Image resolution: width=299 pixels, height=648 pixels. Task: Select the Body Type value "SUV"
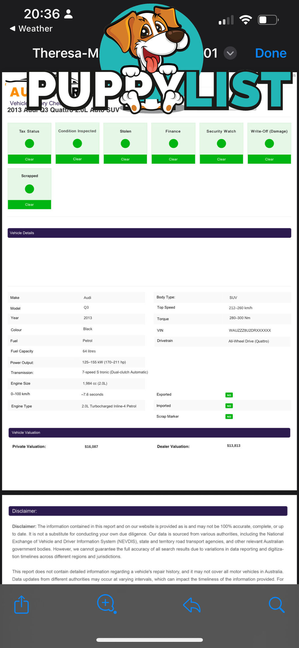233,298
